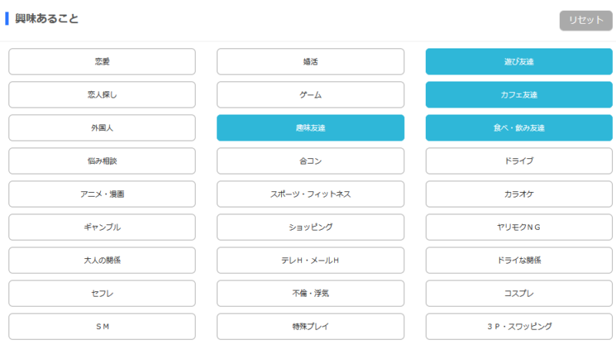Screen dimensions: 616x345
Task: Pick the ドライブ interest tag
Action: [x=519, y=161]
